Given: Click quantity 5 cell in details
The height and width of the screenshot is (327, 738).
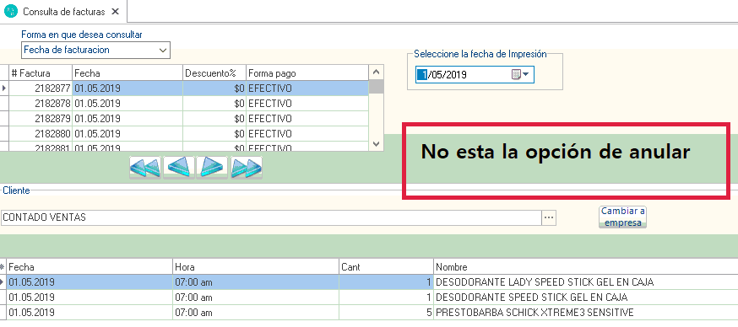Looking at the screenshot, I should [x=386, y=313].
